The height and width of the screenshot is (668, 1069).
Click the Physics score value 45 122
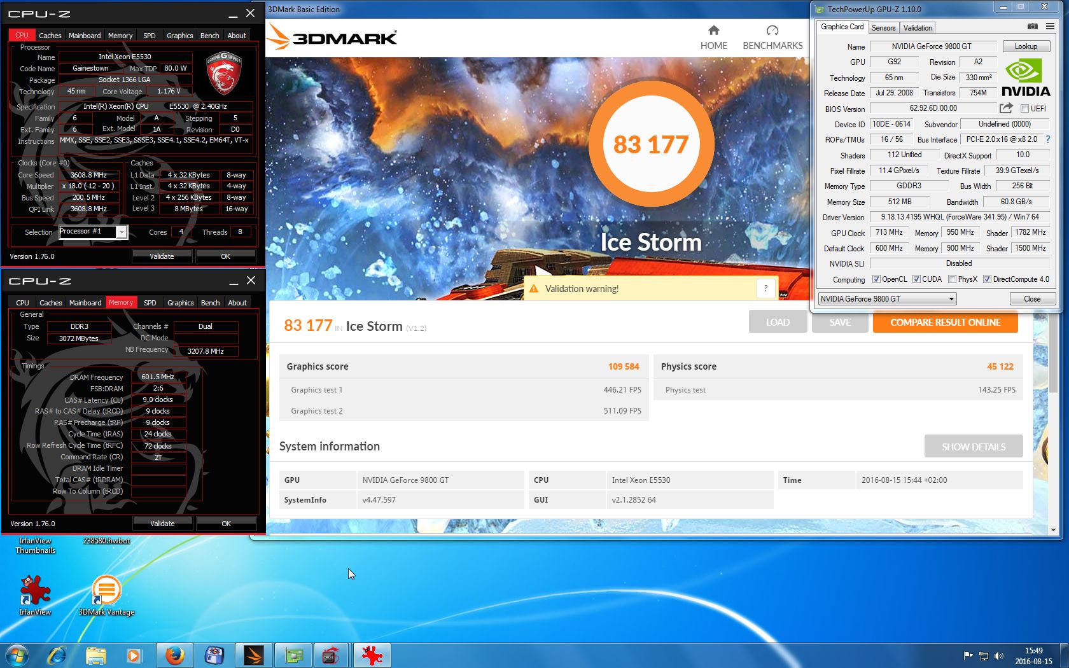pyautogui.click(x=1000, y=366)
